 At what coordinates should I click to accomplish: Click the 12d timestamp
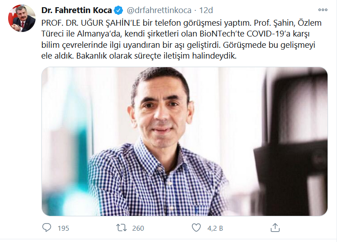click(x=206, y=10)
